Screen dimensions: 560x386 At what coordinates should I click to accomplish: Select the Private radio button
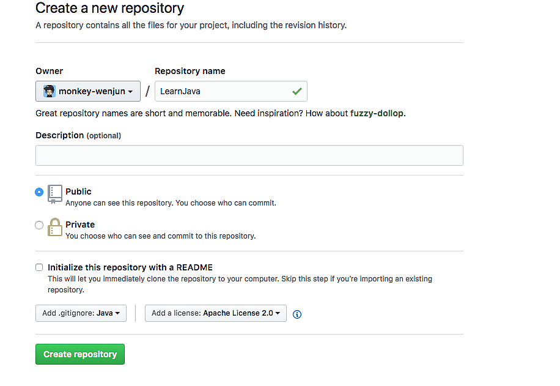point(39,225)
